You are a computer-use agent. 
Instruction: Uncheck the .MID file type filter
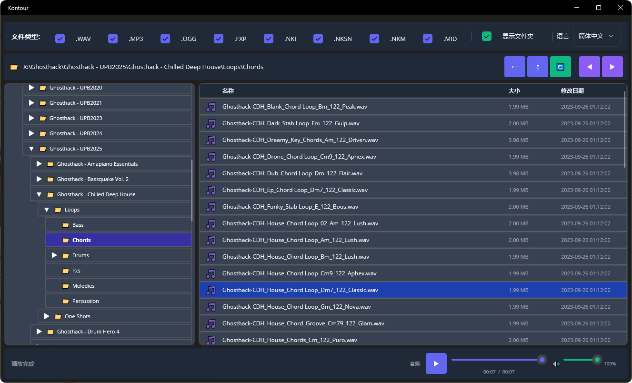[428, 39]
